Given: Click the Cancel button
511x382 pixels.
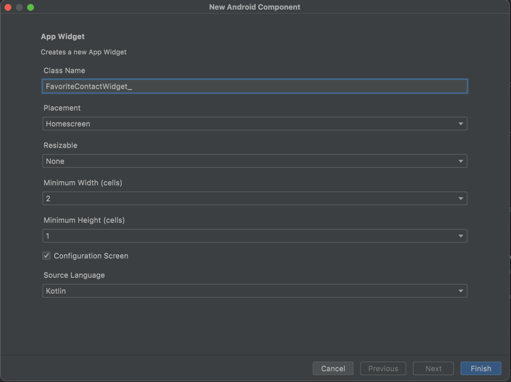Looking at the screenshot, I should click(333, 368).
